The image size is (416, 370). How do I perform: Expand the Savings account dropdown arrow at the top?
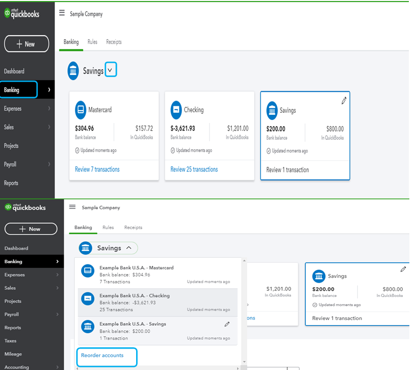tap(111, 69)
